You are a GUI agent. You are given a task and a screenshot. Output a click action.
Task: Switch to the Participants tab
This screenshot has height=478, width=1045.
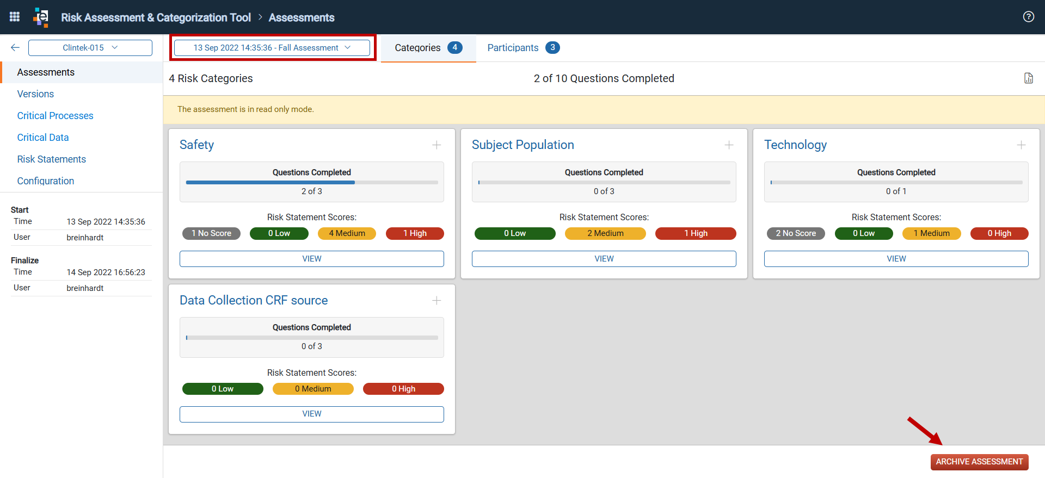click(x=523, y=48)
